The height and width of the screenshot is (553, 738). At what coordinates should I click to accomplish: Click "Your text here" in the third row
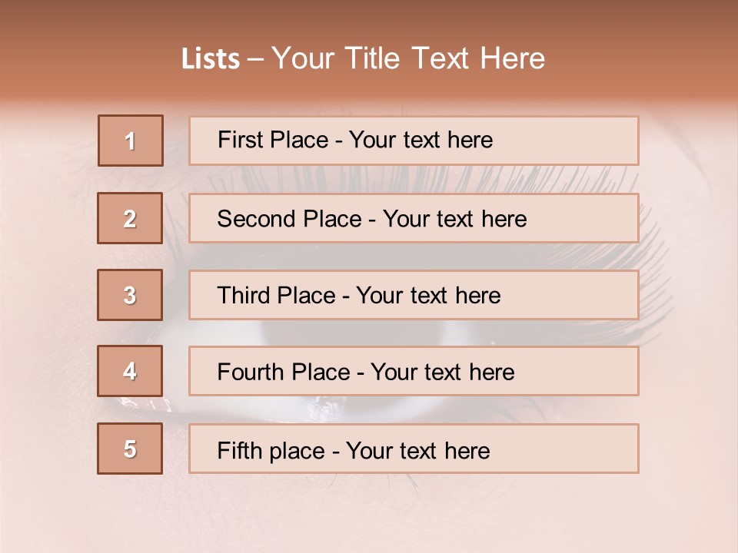(428, 296)
